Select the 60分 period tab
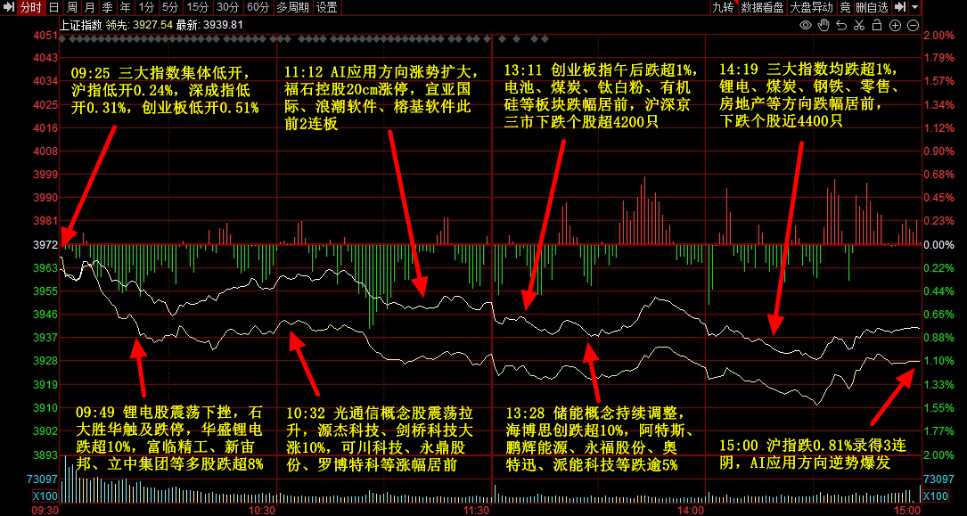This screenshot has width=967, height=516. click(258, 7)
